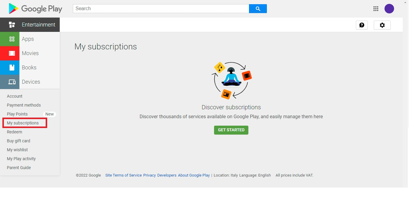Click the purple profile avatar
409x209 pixels.
coord(389,9)
